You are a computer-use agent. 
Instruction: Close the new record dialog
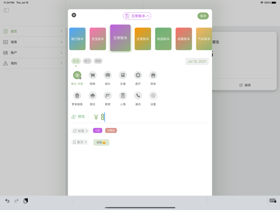coord(74,15)
